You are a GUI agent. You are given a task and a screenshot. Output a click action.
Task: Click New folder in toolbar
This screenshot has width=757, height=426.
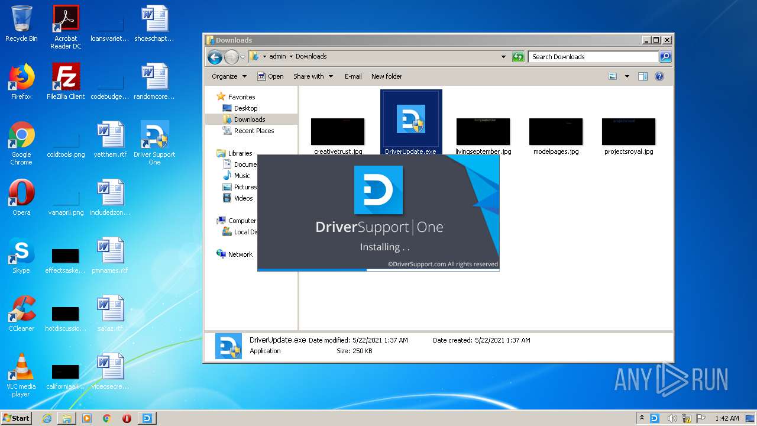[387, 76]
